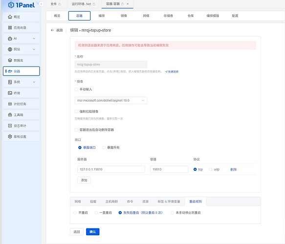Click the blue 确认 button
The image size is (285, 244).
93,232
